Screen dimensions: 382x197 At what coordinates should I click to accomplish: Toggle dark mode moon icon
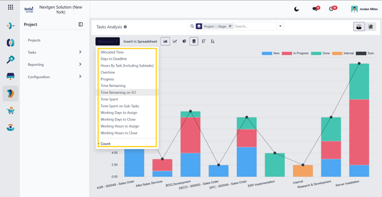tap(296, 9)
